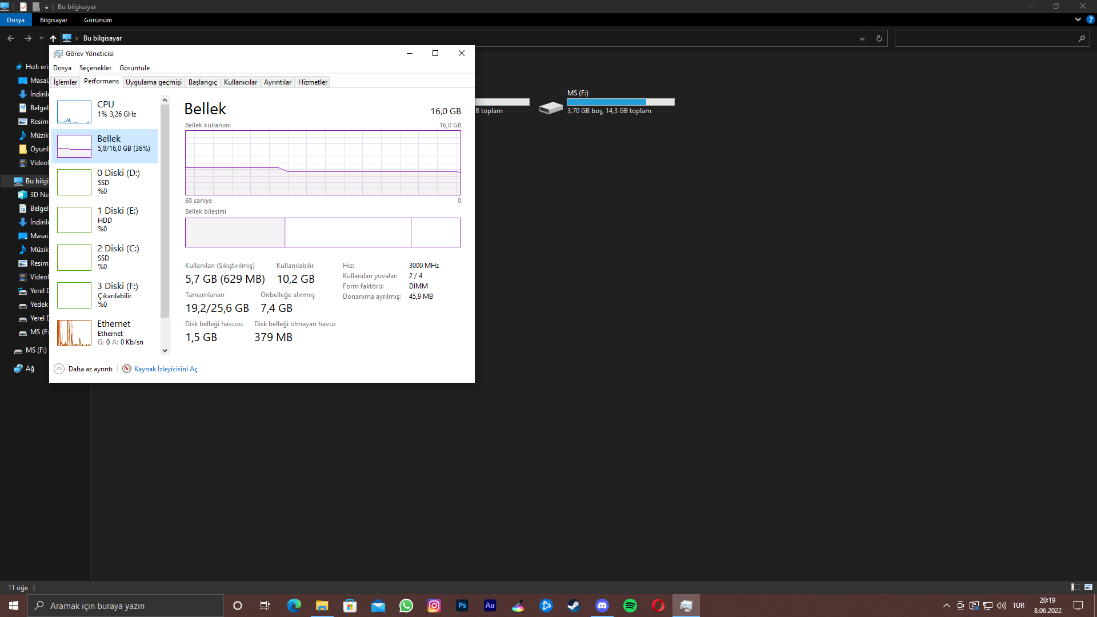Screen dimensions: 1097x617
Task: Click the Daha az ayrıntı button
Action: tap(85, 369)
